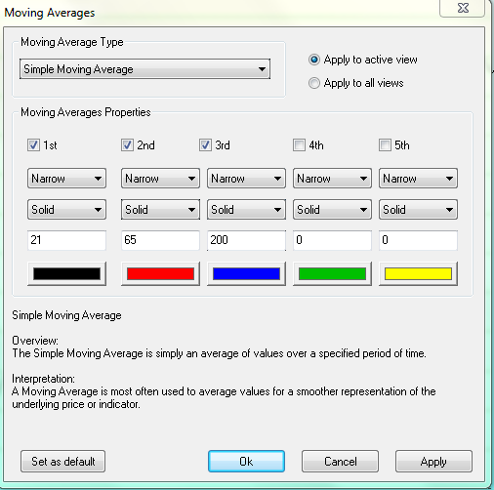Enable the 4th moving average checkbox
Image resolution: width=494 pixels, height=490 pixels.
point(299,145)
